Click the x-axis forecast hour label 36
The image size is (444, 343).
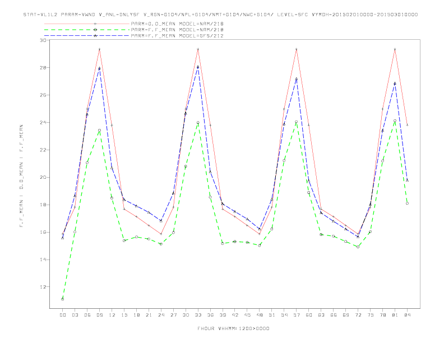[x=210, y=315]
